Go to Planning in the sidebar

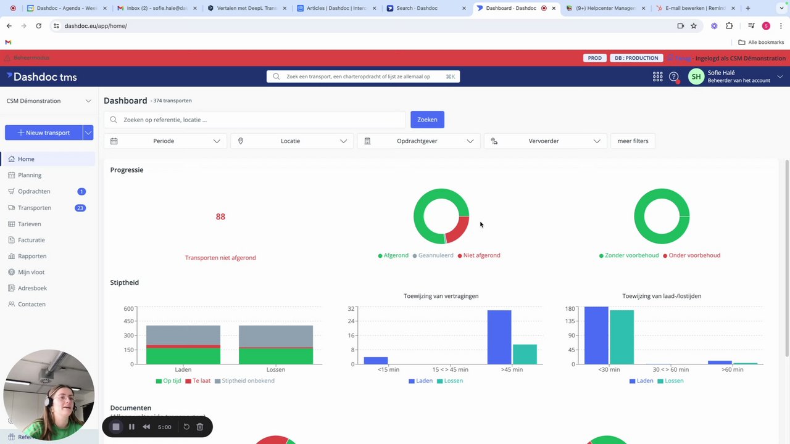tap(30, 175)
